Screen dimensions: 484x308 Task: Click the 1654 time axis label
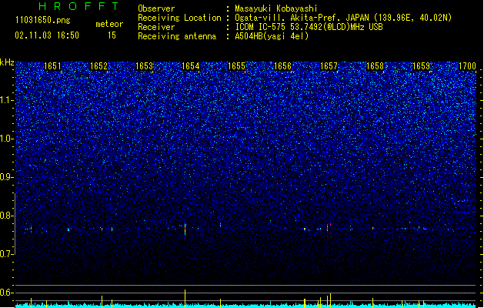[x=191, y=66]
